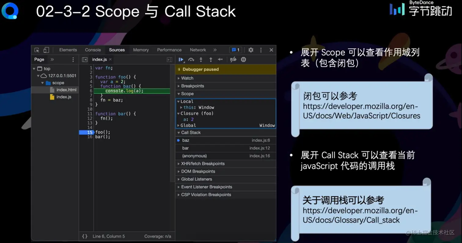Expand 'this: Window' in Local scope
Image resolution: width=462 pixels, height=243 pixels.
pos(181,107)
